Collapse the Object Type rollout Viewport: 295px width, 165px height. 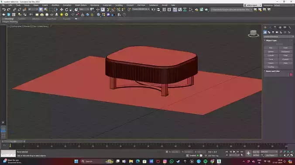271,40
